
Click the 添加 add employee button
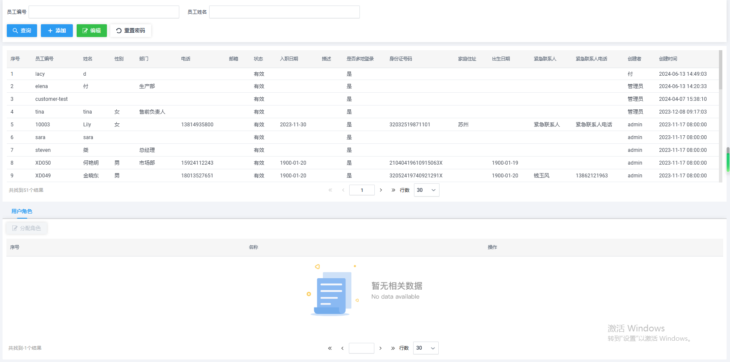coord(57,31)
